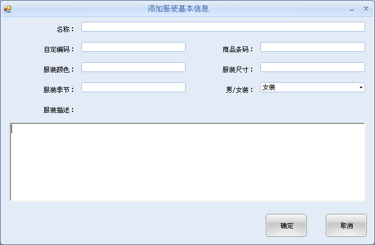Screen dimensions: 375x245
Task: Activate the 服装尺寸 text box
Action: click(x=313, y=67)
